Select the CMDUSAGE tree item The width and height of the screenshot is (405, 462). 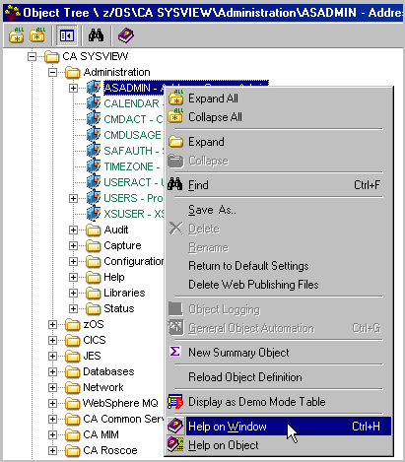[x=133, y=135]
